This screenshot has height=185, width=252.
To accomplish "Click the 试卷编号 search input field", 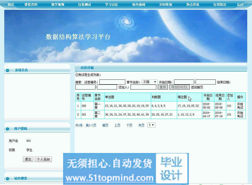I will (112, 82).
